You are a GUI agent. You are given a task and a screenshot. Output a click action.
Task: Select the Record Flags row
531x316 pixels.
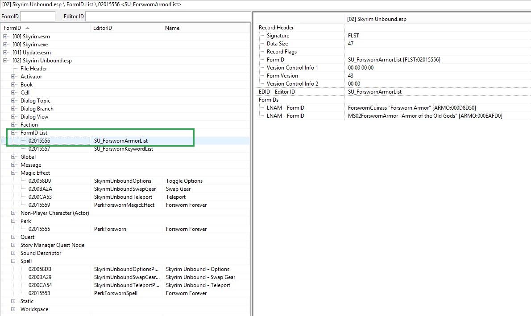pos(393,52)
